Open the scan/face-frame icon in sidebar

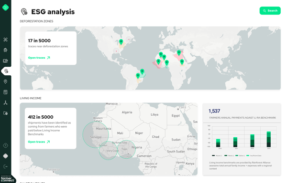click(x=5, y=40)
